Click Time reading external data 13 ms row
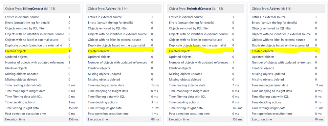This screenshot has height=126, width=328. coord(123,85)
